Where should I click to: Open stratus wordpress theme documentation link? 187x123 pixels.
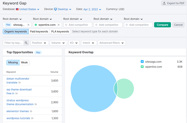pos(20,102)
